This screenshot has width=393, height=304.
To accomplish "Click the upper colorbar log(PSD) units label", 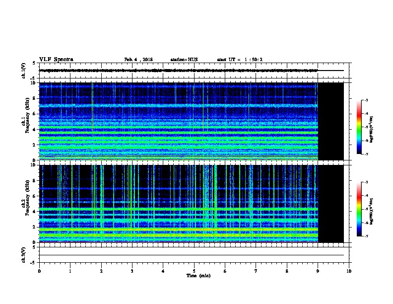I will coord(372,129).
